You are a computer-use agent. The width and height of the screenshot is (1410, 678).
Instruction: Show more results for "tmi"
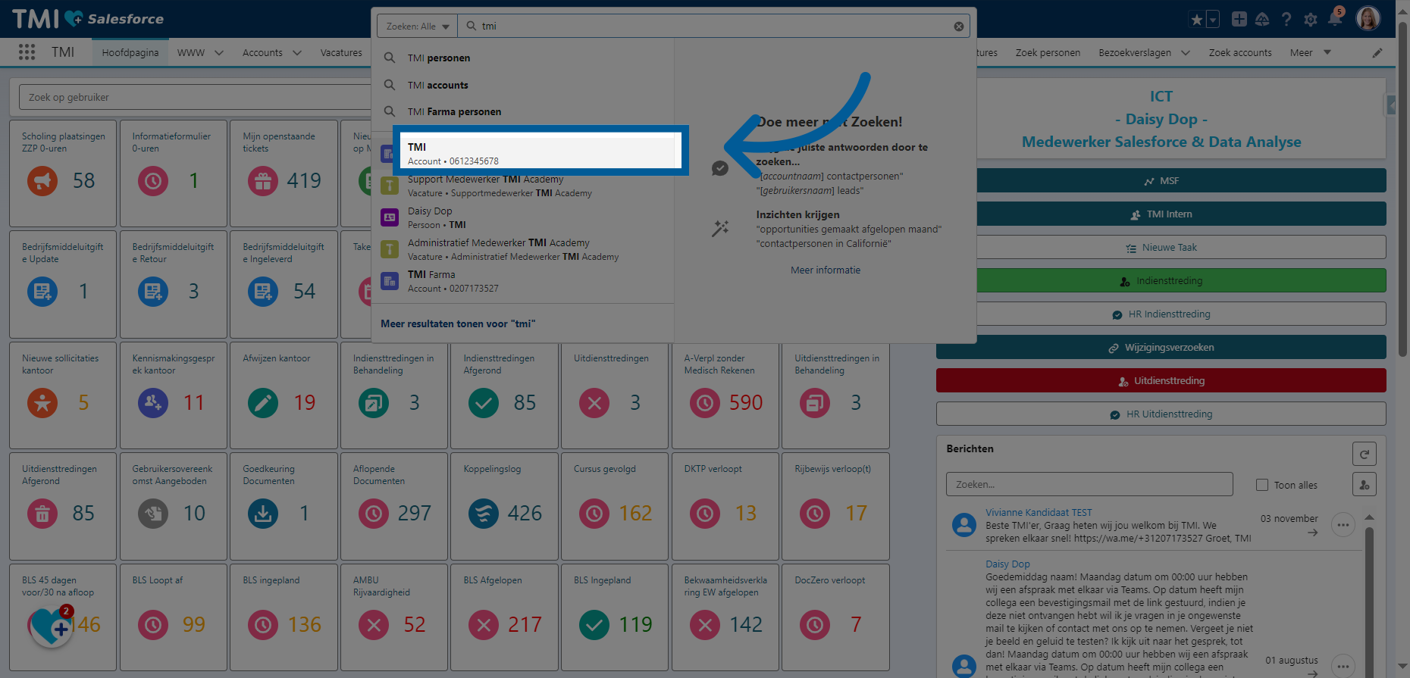point(458,323)
